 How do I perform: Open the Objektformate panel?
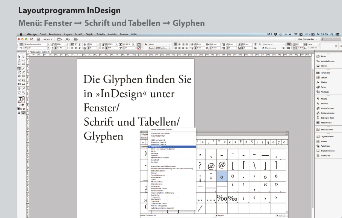point(325,137)
